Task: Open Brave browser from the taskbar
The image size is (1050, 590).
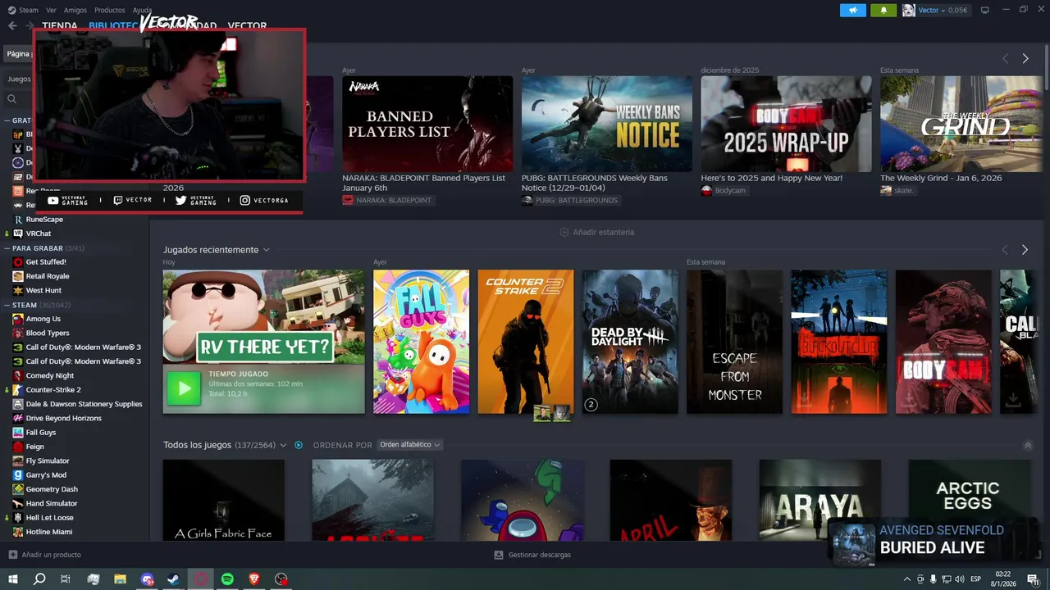Action: tap(254, 579)
